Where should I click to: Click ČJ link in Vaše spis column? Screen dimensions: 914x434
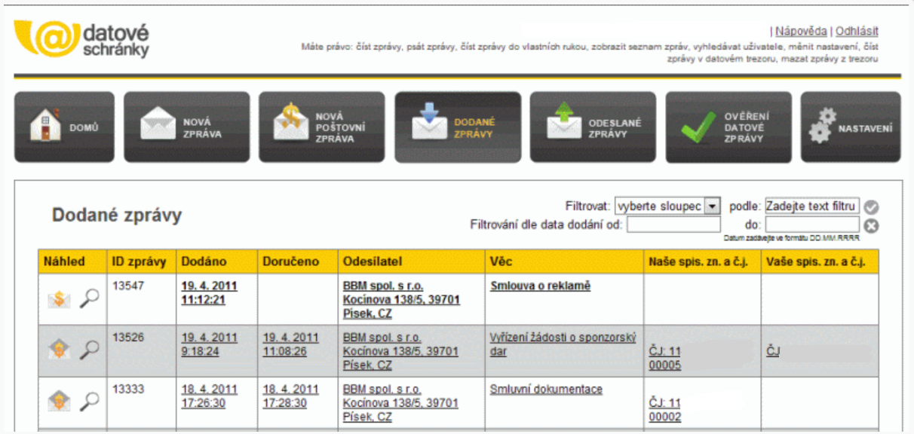coord(773,351)
